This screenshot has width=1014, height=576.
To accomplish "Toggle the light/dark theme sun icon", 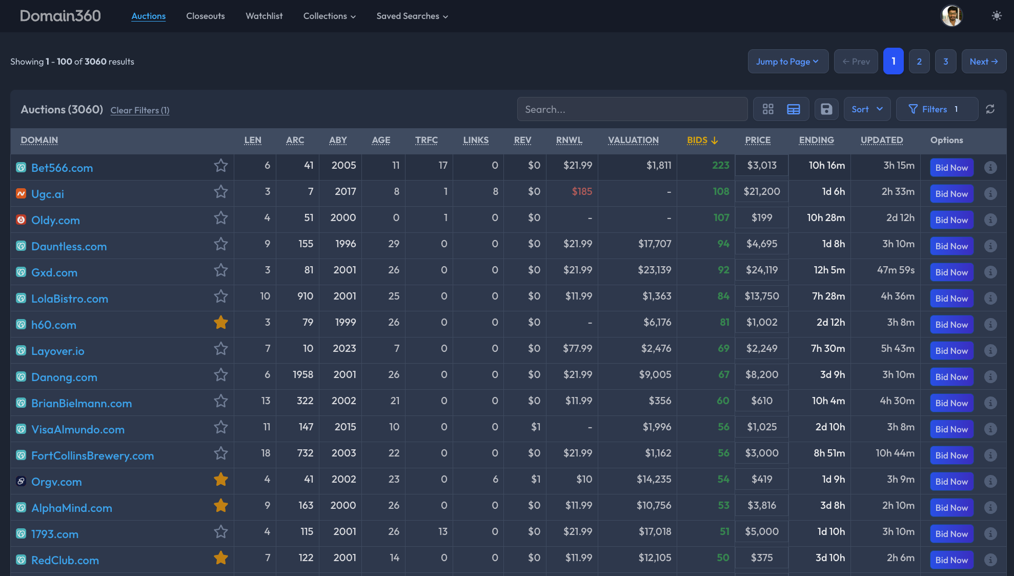I will point(997,16).
